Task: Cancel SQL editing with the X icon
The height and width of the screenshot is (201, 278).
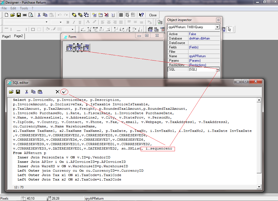Action: [x=57, y=92]
